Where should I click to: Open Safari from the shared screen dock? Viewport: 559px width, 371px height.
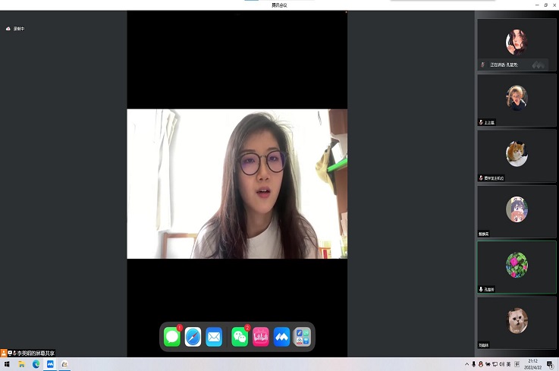click(x=193, y=336)
